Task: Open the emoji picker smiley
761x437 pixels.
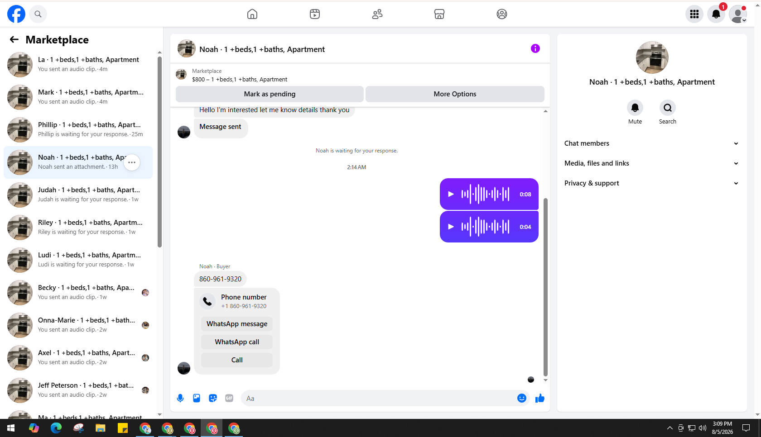Action: point(522,398)
